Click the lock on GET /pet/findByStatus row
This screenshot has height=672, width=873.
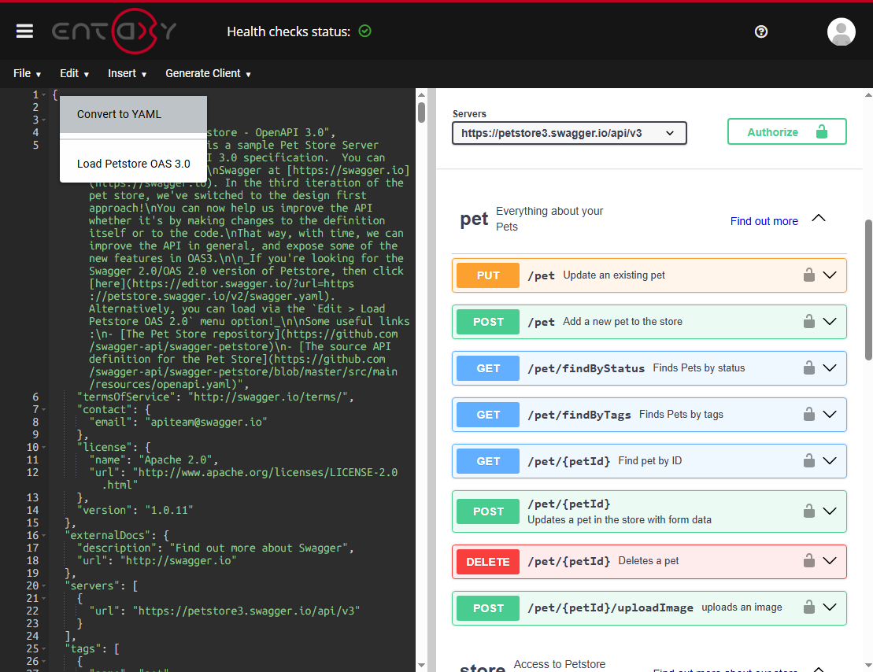[x=808, y=367]
